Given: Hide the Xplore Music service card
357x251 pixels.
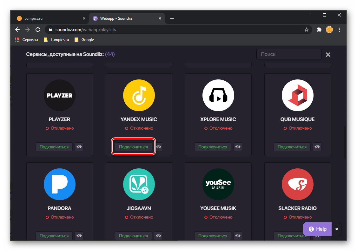Looking at the screenshot, I should click(x=238, y=147).
